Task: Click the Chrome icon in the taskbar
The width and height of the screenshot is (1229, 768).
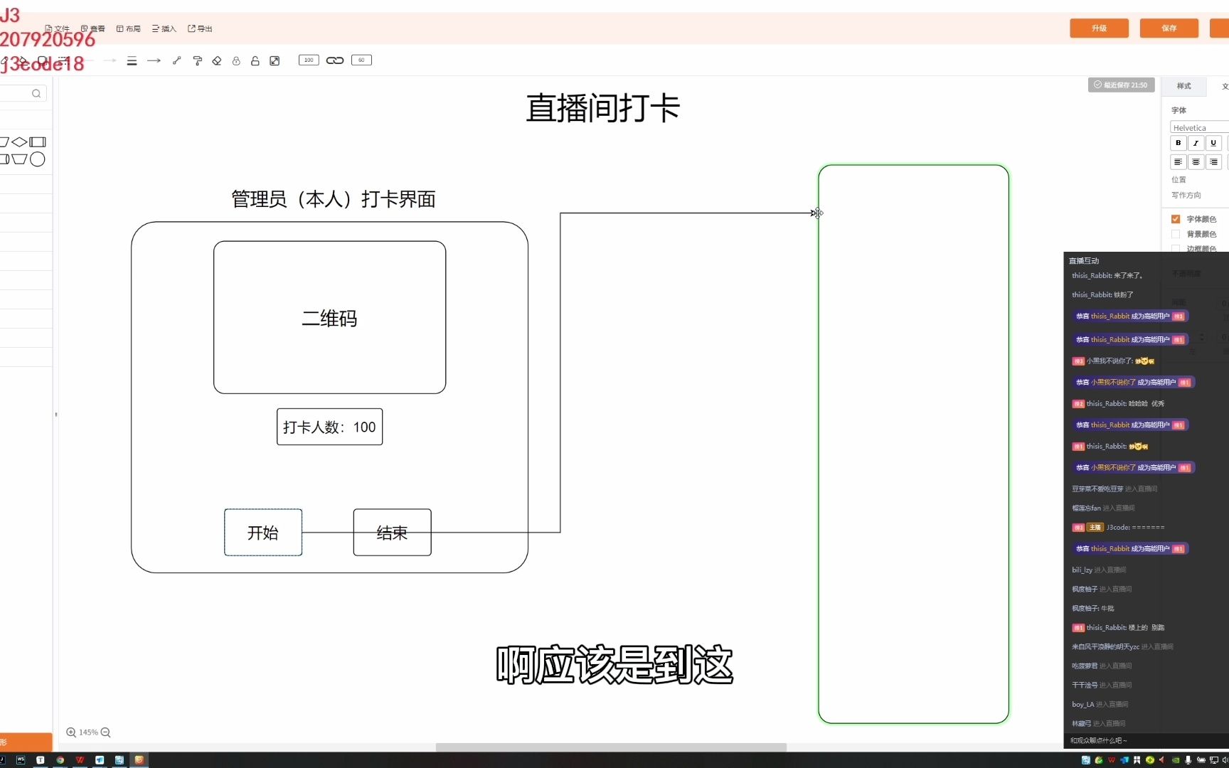Action: (x=60, y=760)
